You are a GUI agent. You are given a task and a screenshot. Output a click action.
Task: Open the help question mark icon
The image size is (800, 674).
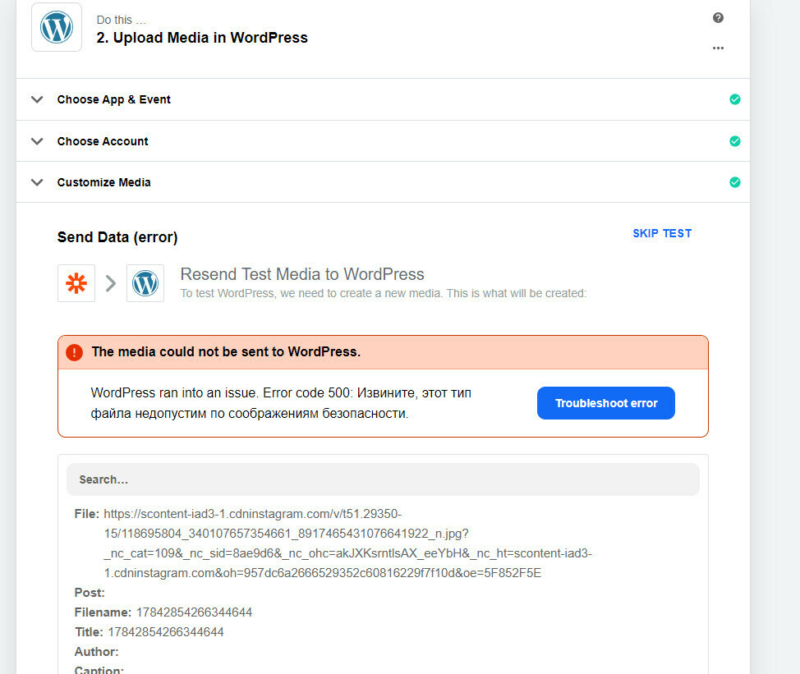[718, 18]
